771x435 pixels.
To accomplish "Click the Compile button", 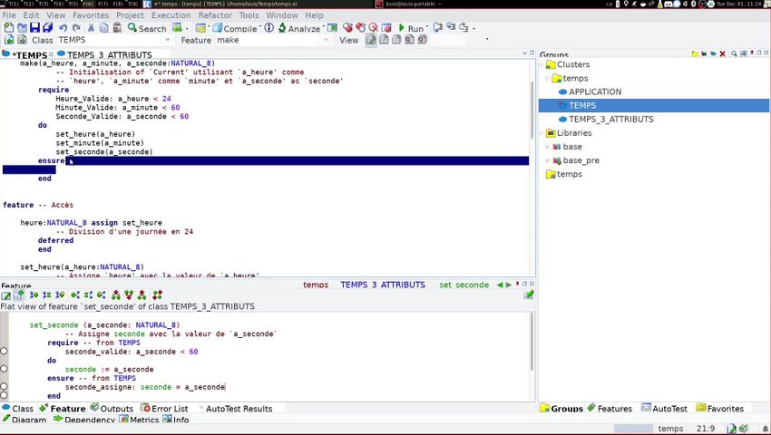I will point(235,28).
